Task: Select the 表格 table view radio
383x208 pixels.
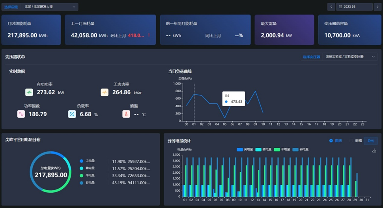Action: [x=352, y=141]
